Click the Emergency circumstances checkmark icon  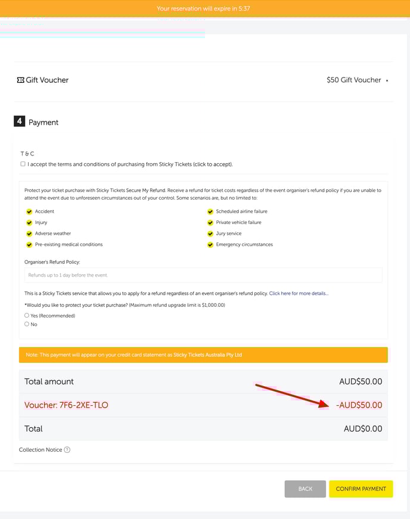pos(210,244)
